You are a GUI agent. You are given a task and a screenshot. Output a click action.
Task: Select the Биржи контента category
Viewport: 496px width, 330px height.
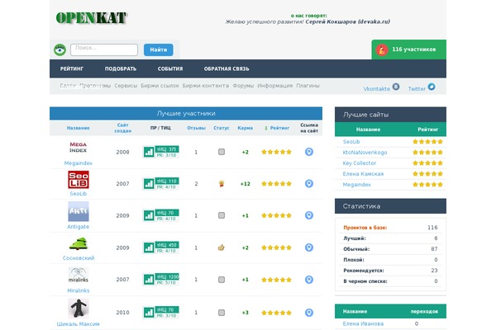206,86
